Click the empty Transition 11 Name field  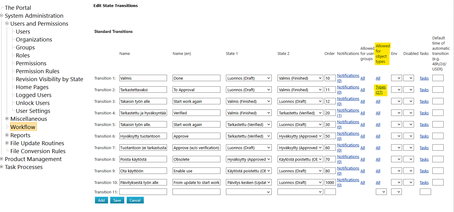(143, 192)
